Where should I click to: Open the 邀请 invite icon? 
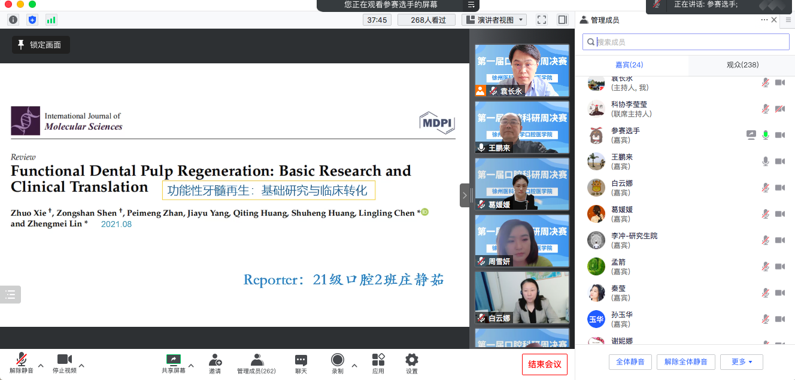click(215, 363)
